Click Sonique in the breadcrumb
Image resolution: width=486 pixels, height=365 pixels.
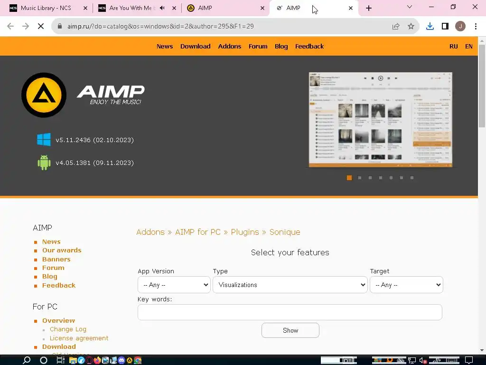(285, 232)
